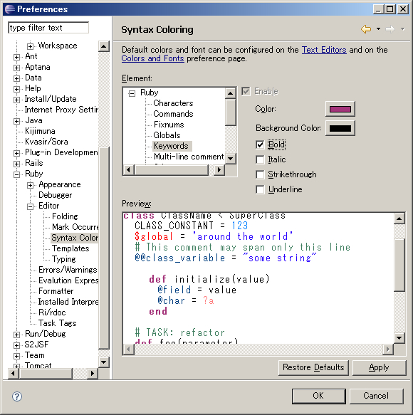This screenshot has height=415, width=413.
Task: Enable the Italic checkbox
Action: 260,159
